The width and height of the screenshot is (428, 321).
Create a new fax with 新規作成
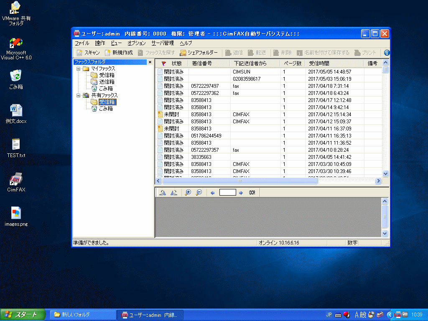click(x=119, y=53)
